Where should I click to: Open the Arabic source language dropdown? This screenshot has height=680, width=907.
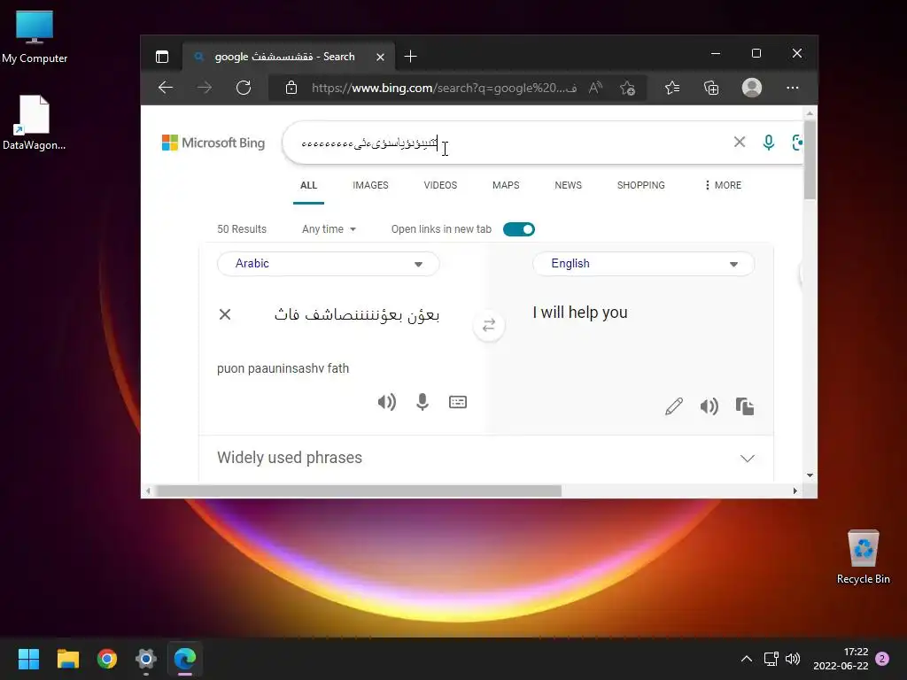pyautogui.click(x=328, y=264)
